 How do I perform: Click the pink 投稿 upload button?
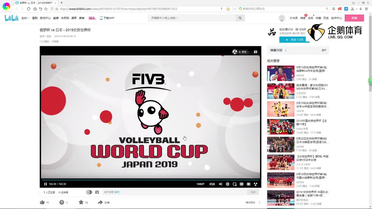(354, 18)
